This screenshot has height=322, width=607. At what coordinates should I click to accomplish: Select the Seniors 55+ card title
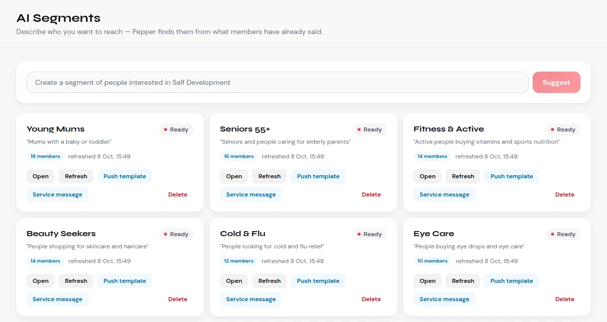coord(245,129)
